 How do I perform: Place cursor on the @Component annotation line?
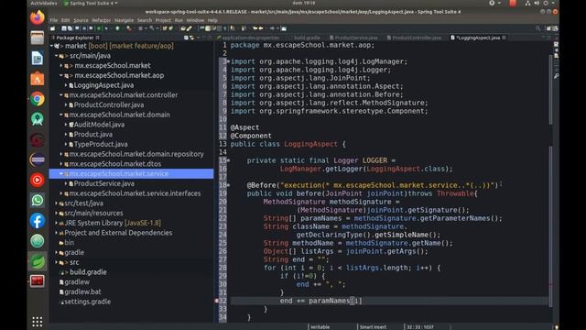(251, 136)
